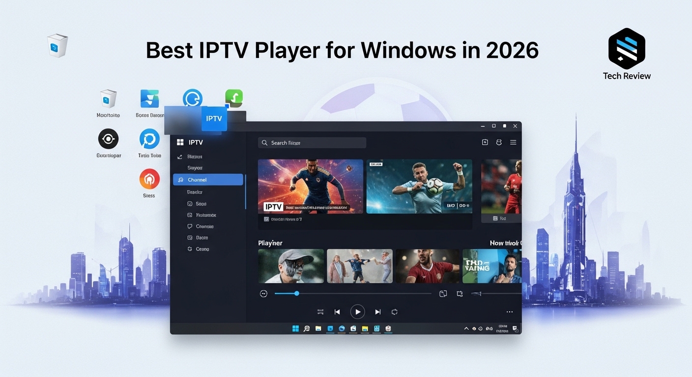Go back to the previous track
The height and width of the screenshot is (377, 692).
(x=337, y=312)
